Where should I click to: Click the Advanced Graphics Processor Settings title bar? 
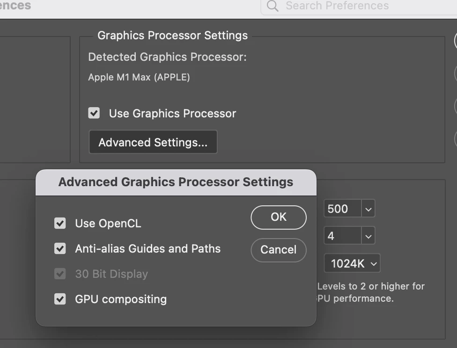point(176,182)
